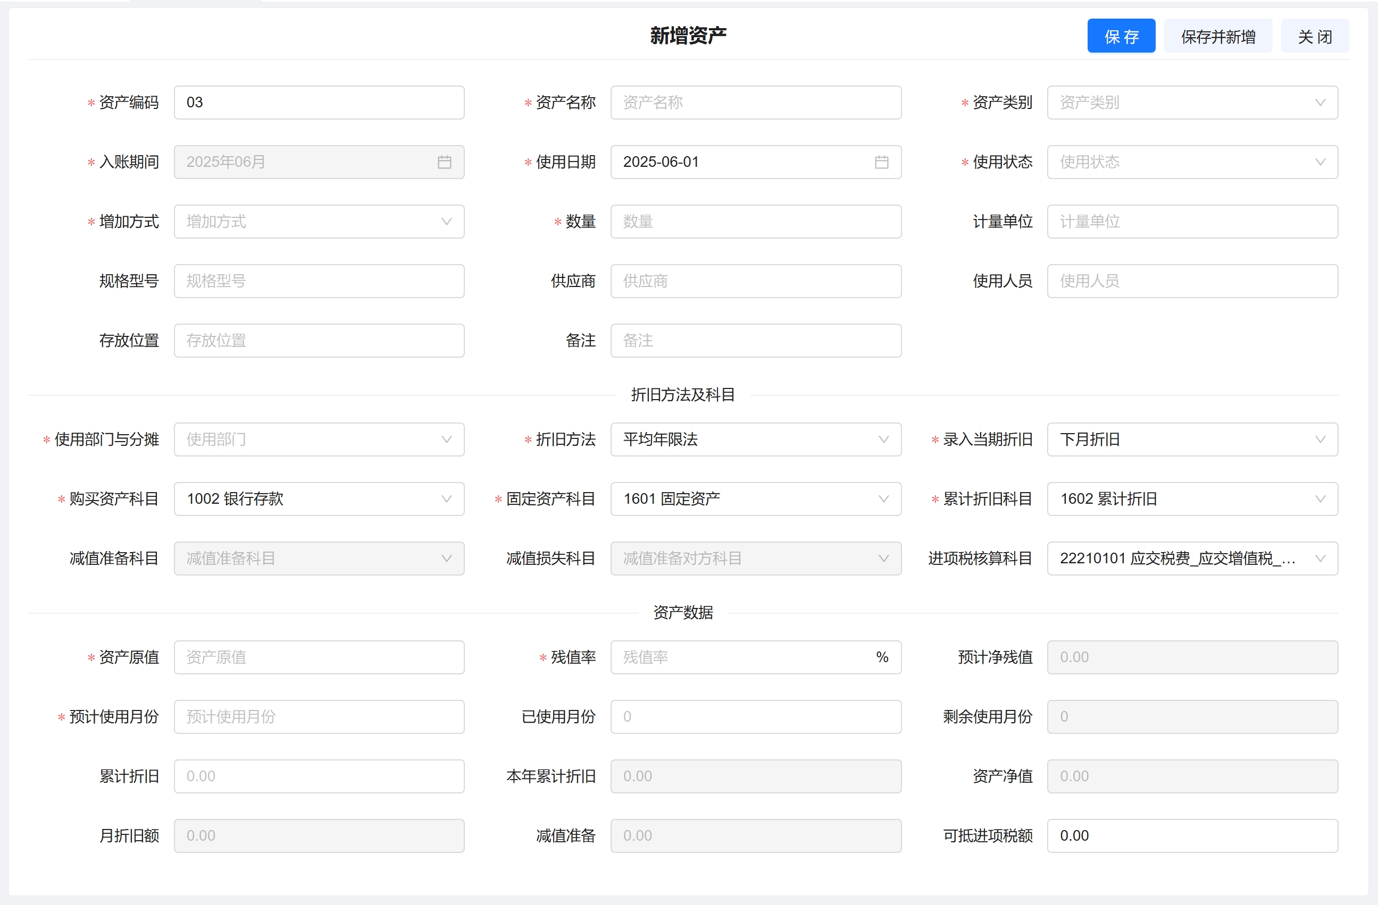Click the chevron arrow in 资产类别 selector

[1319, 103]
